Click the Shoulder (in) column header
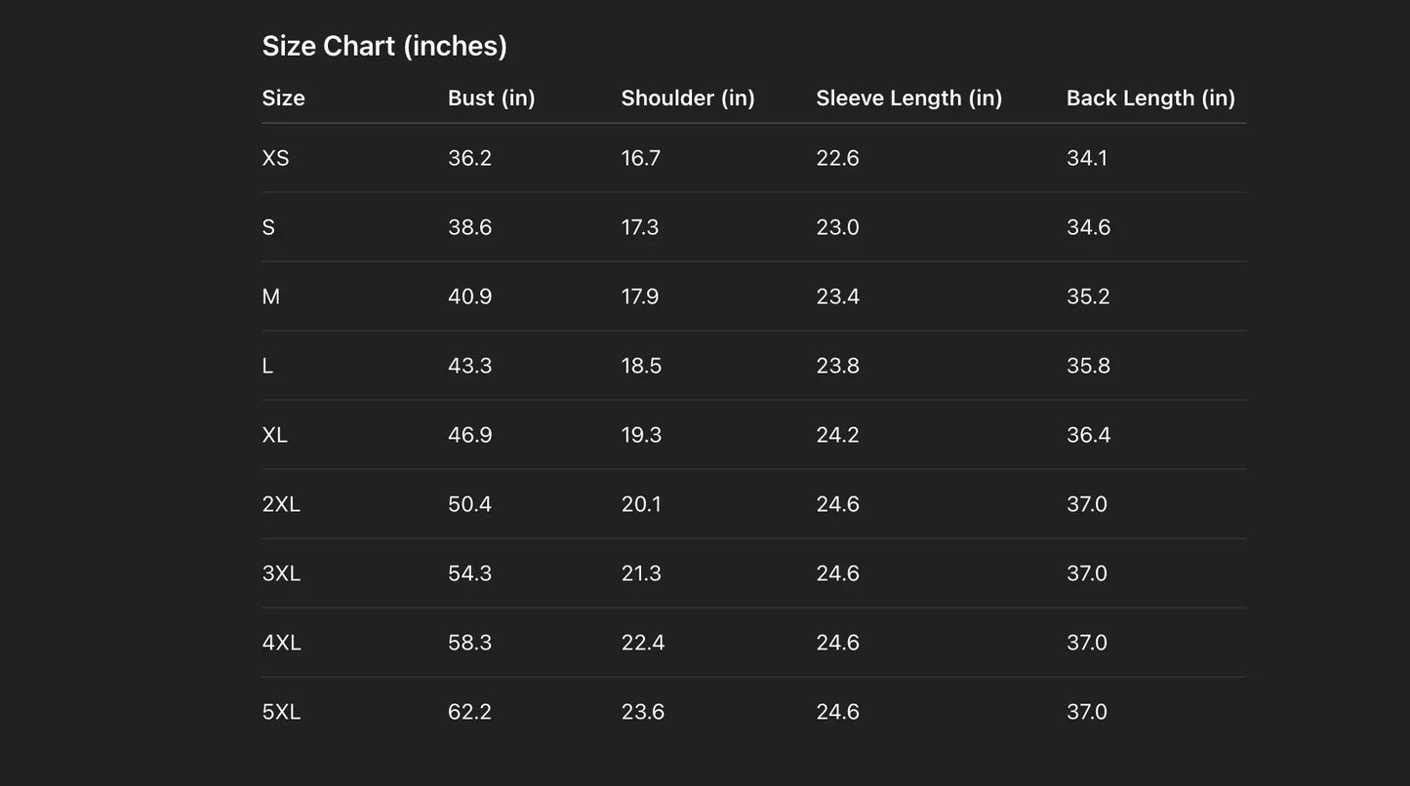This screenshot has height=786, width=1410. coord(688,98)
